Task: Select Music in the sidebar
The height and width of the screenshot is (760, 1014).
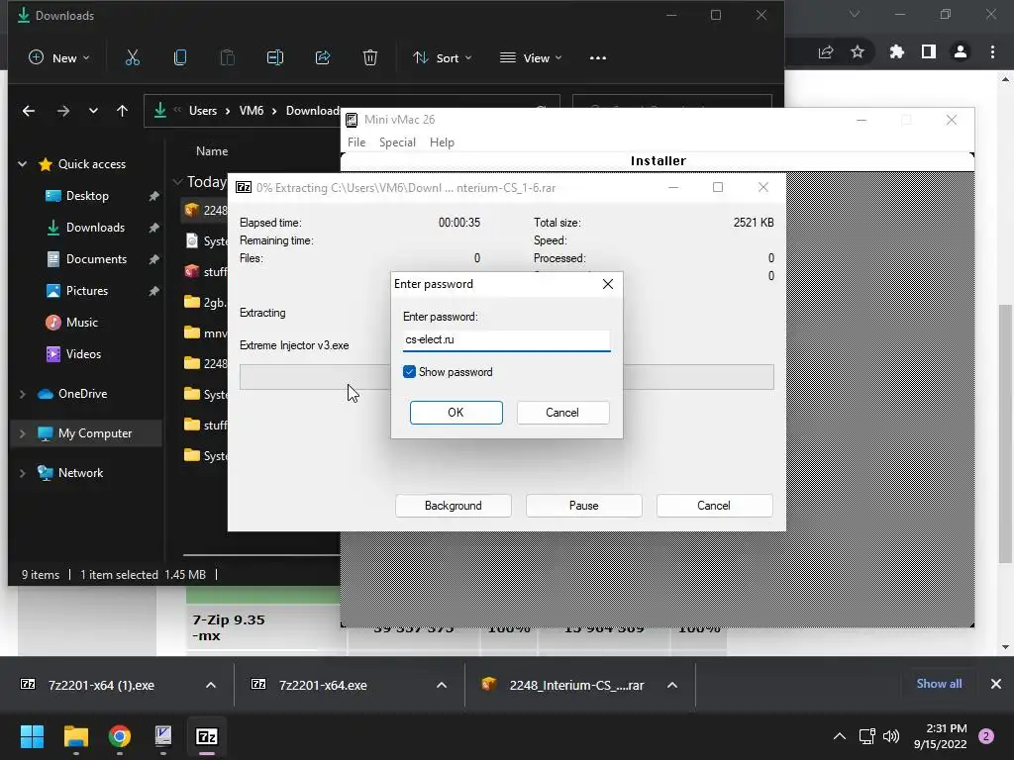Action: click(x=81, y=323)
